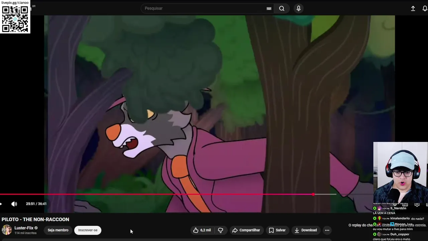This screenshot has width=428, height=241.
Task: Save the video with the Salvar button
Action: [x=277, y=230]
